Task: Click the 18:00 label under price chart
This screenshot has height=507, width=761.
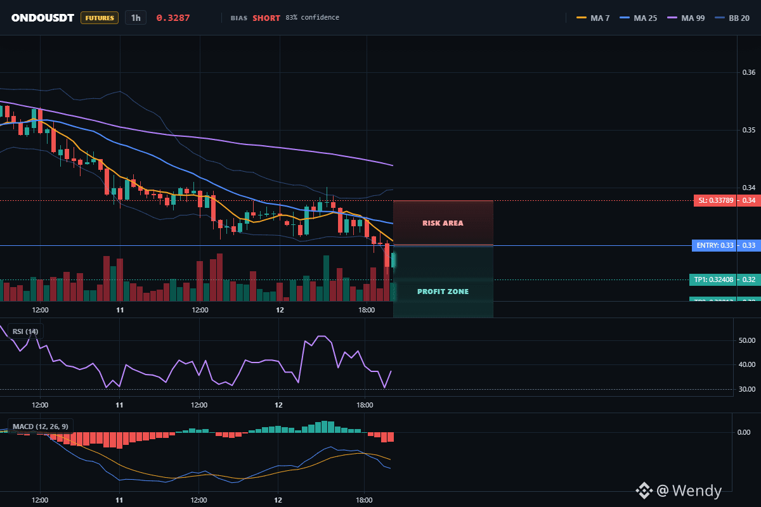Action: [367, 310]
